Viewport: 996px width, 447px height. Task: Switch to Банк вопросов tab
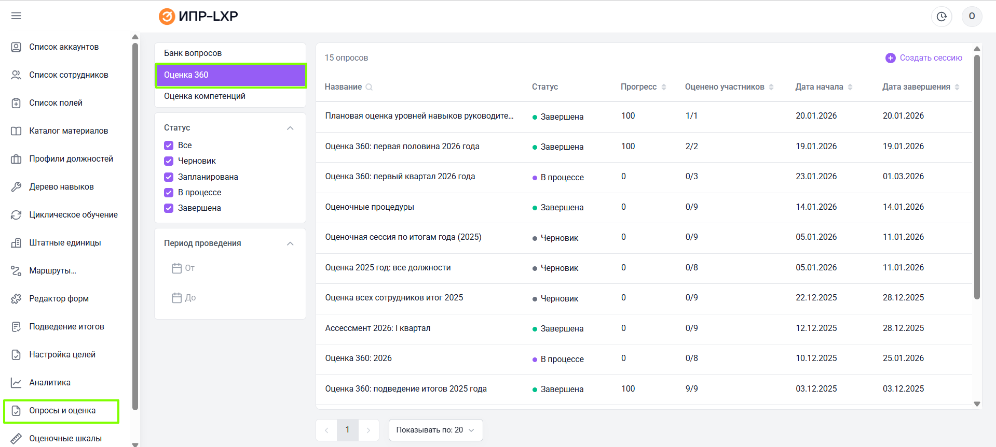tap(193, 53)
